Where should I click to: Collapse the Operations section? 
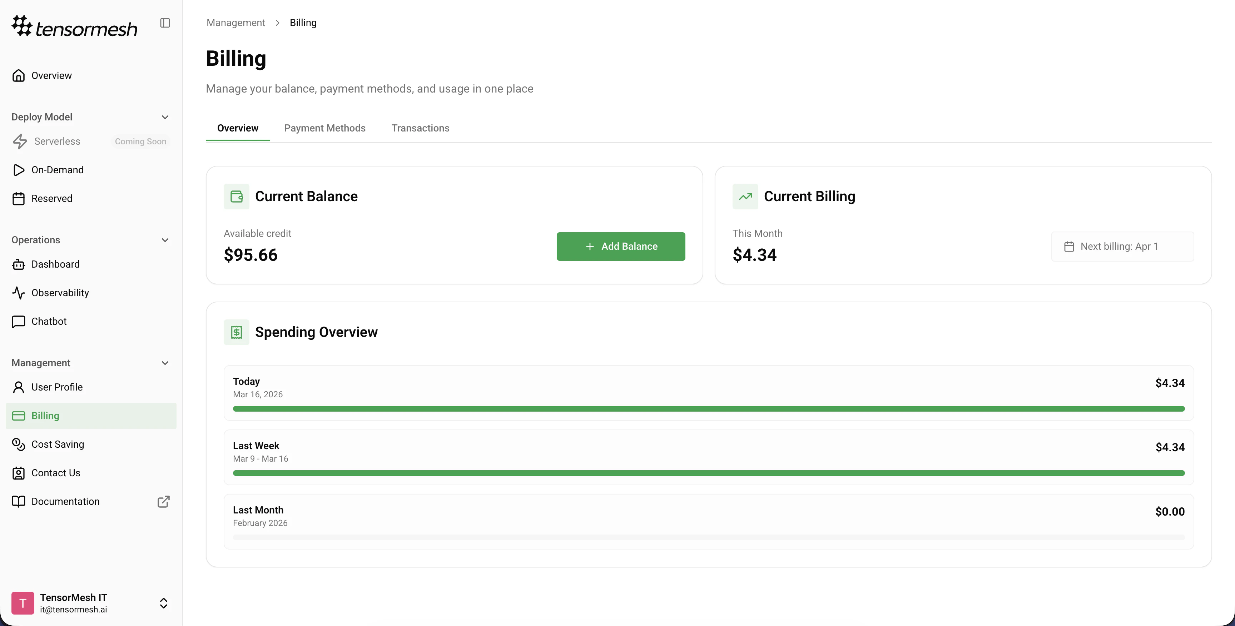pos(165,240)
